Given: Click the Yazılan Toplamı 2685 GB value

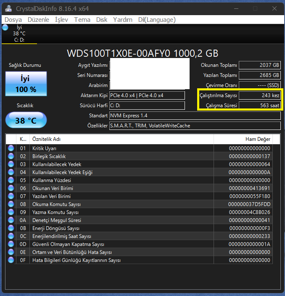Looking at the screenshot, I should [260, 75].
